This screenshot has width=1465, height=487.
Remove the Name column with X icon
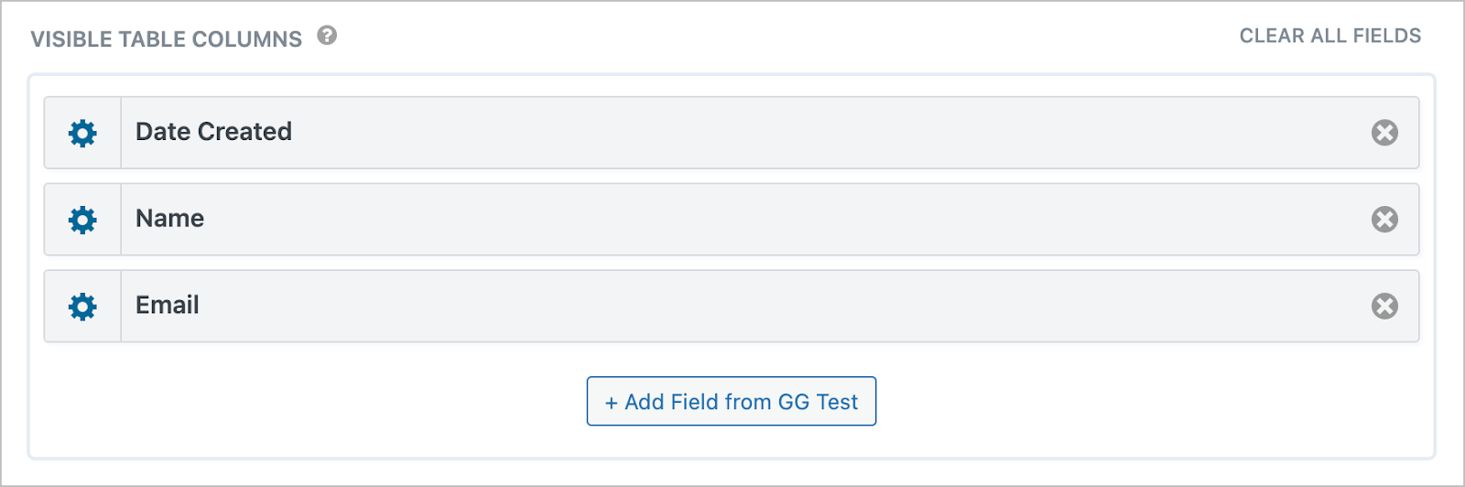1384,220
